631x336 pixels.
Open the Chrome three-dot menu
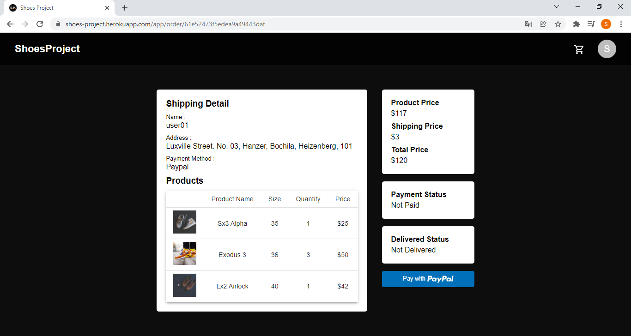pos(621,24)
